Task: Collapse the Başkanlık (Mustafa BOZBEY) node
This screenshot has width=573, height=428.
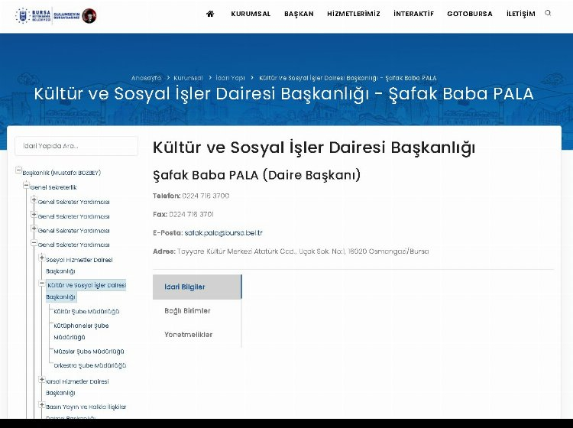Action: (19, 172)
